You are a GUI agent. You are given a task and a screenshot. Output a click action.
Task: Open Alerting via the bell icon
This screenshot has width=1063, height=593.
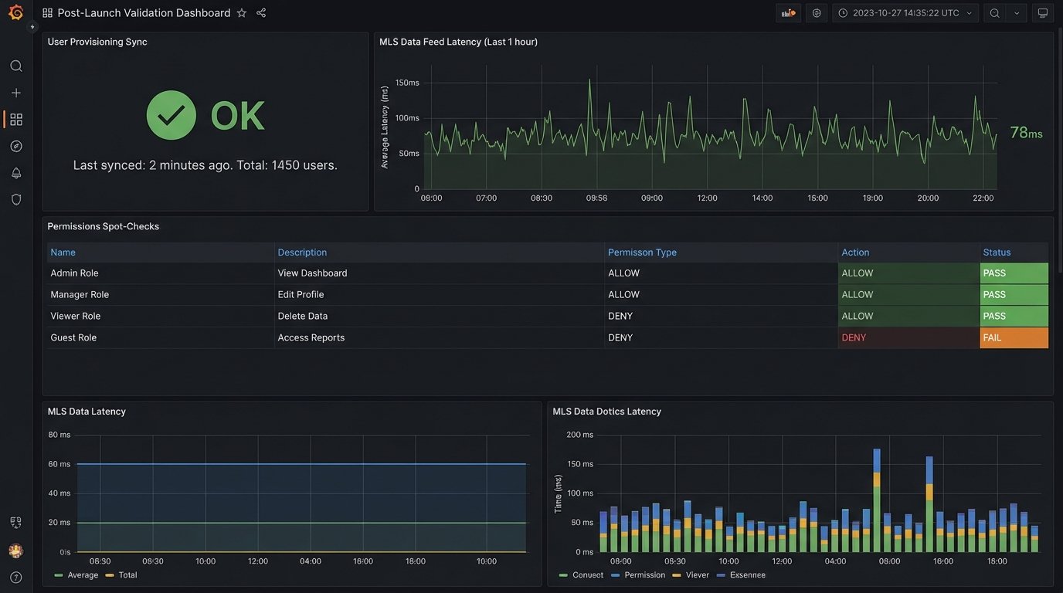point(15,173)
